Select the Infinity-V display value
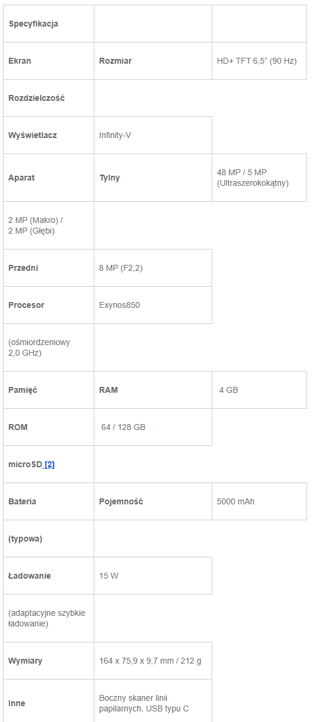 115,135
